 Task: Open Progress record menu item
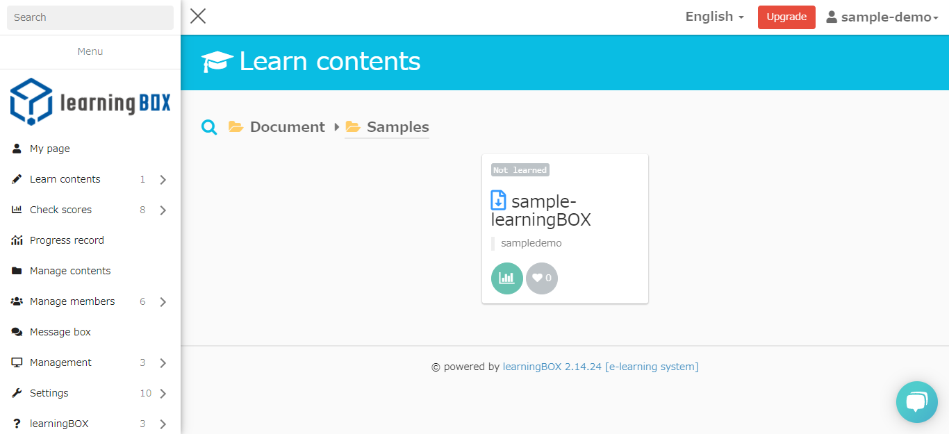67,240
